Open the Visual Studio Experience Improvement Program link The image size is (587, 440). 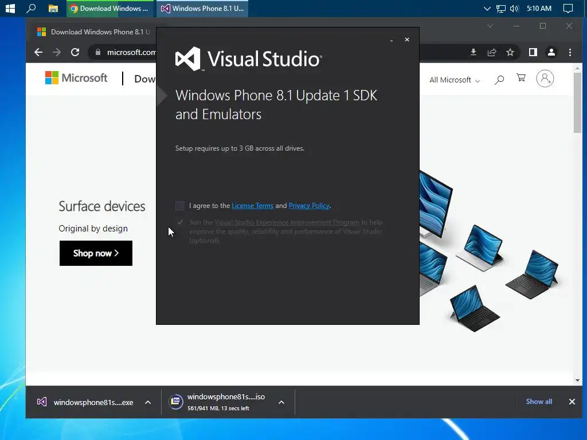coord(287,222)
